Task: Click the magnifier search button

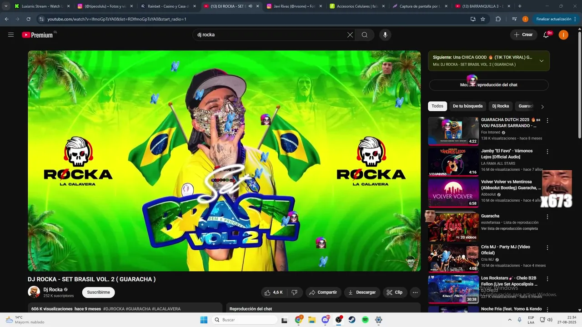Action: 365,35
